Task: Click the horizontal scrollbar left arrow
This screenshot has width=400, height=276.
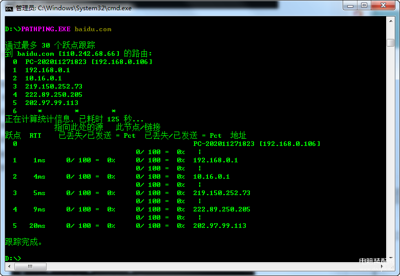Action: pos(9,266)
